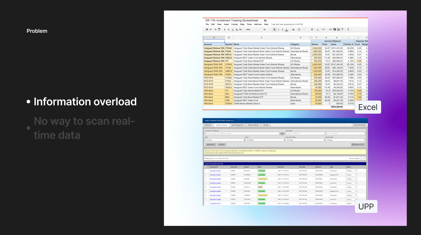
Task: Toggle italic in spreadsheet toolbar
Action: tap(279, 29)
